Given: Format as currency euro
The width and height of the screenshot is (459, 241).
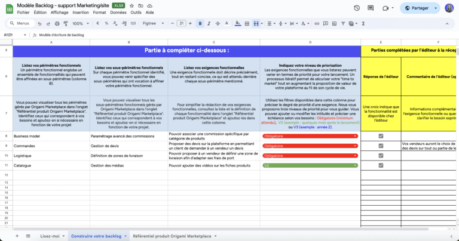Looking at the screenshot, I should [x=98, y=23].
